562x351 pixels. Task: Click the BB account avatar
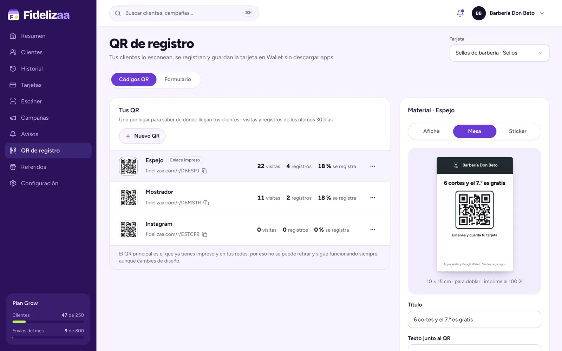(x=479, y=13)
